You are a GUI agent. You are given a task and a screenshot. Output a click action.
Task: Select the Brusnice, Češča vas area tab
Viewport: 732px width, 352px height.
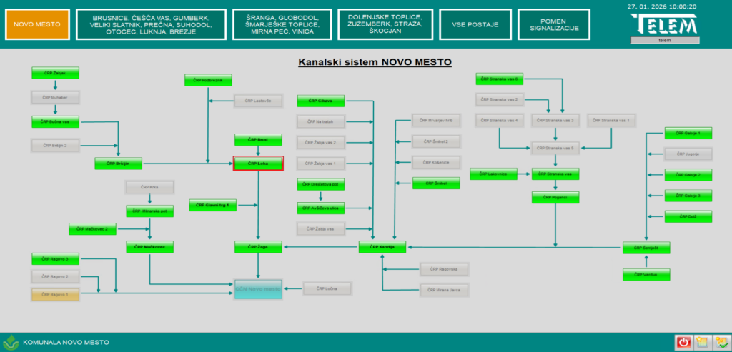pyautogui.click(x=150, y=24)
